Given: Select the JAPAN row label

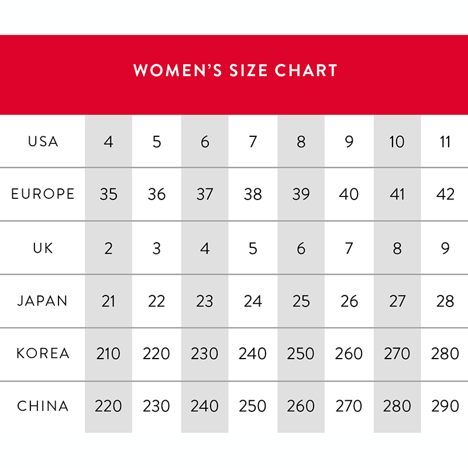Looking at the screenshot, I should click(x=43, y=301).
